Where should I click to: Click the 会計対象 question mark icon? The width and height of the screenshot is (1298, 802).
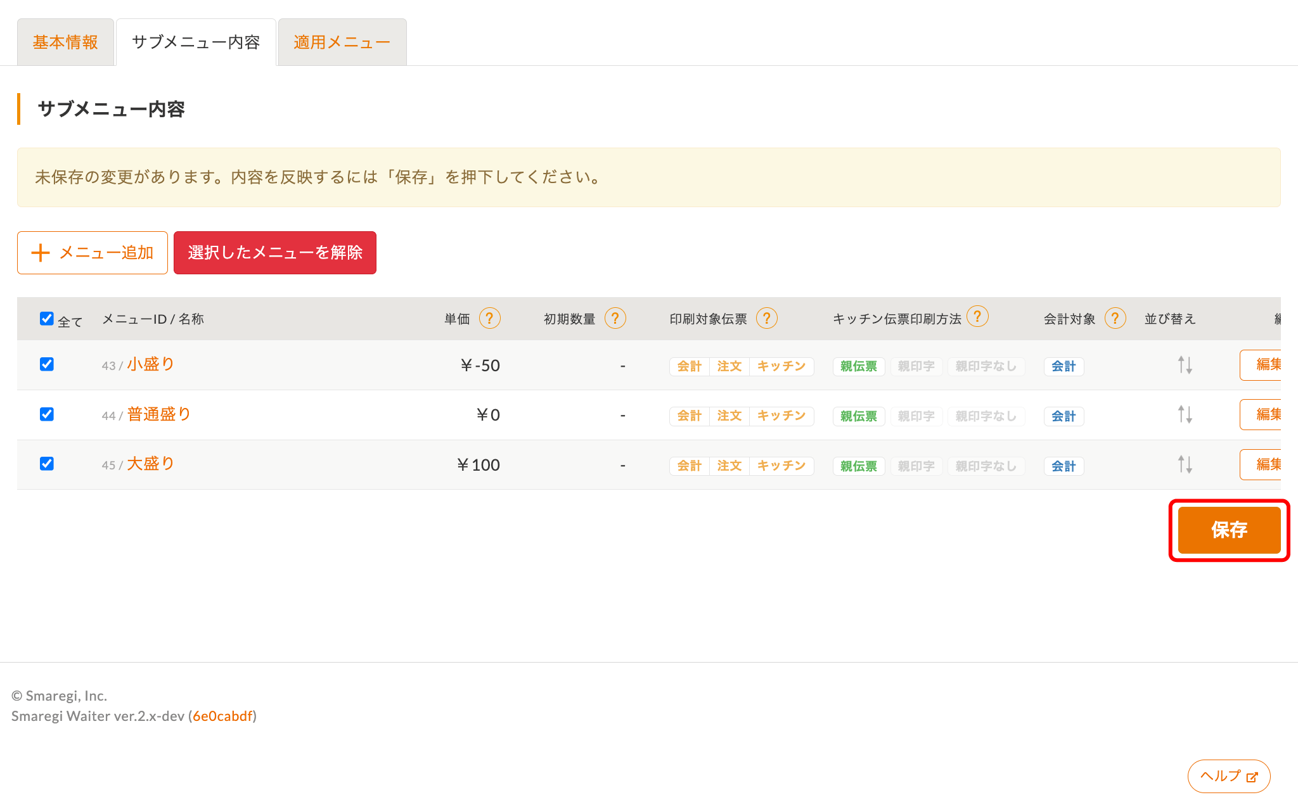tap(1115, 318)
